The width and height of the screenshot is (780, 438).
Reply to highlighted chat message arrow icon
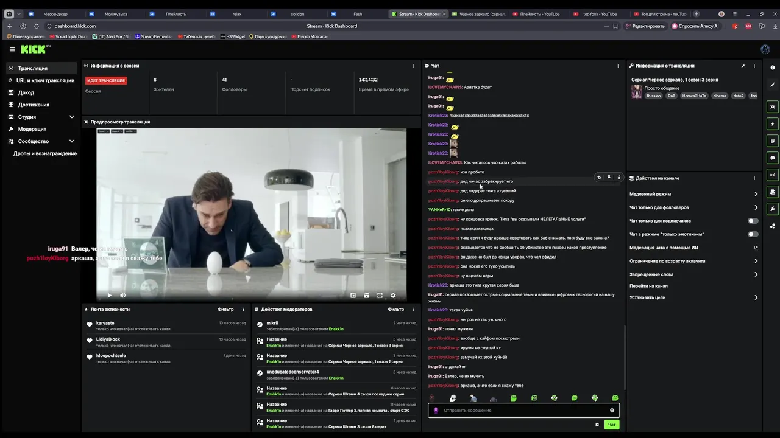pos(599,178)
